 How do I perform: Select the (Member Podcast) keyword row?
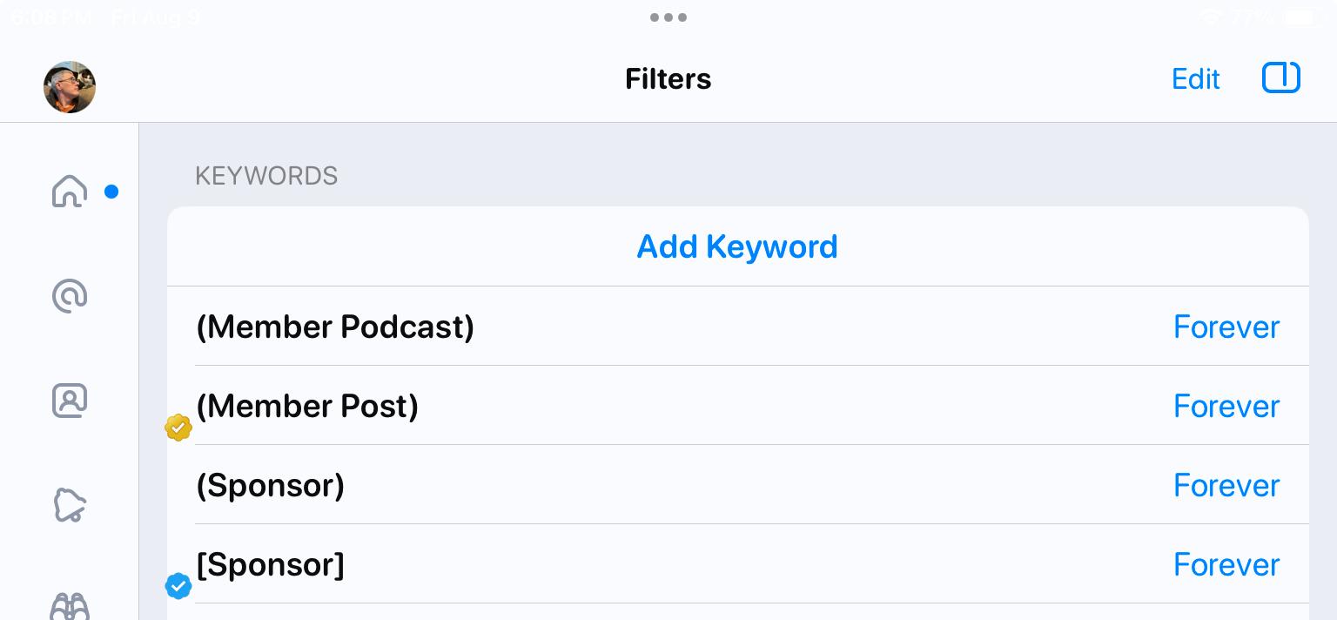tap(738, 327)
